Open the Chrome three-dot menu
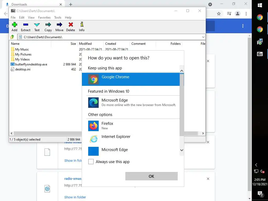This screenshot has height=201, width=268. coord(246,14)
